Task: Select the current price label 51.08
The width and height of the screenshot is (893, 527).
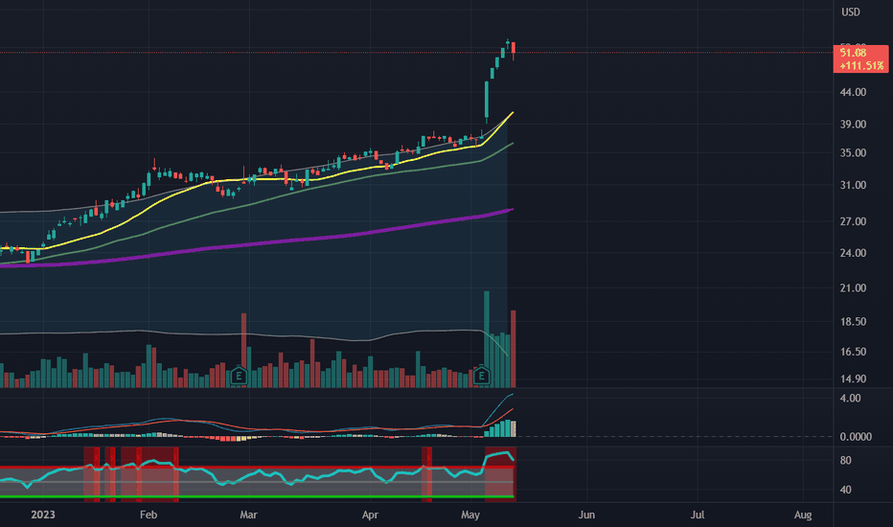Action: click(853, 53)
